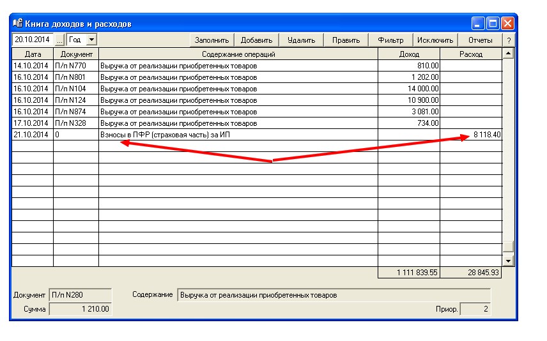Click the Приор. field with value 2
The image size is (547, 341).
(x=475, y=309)
